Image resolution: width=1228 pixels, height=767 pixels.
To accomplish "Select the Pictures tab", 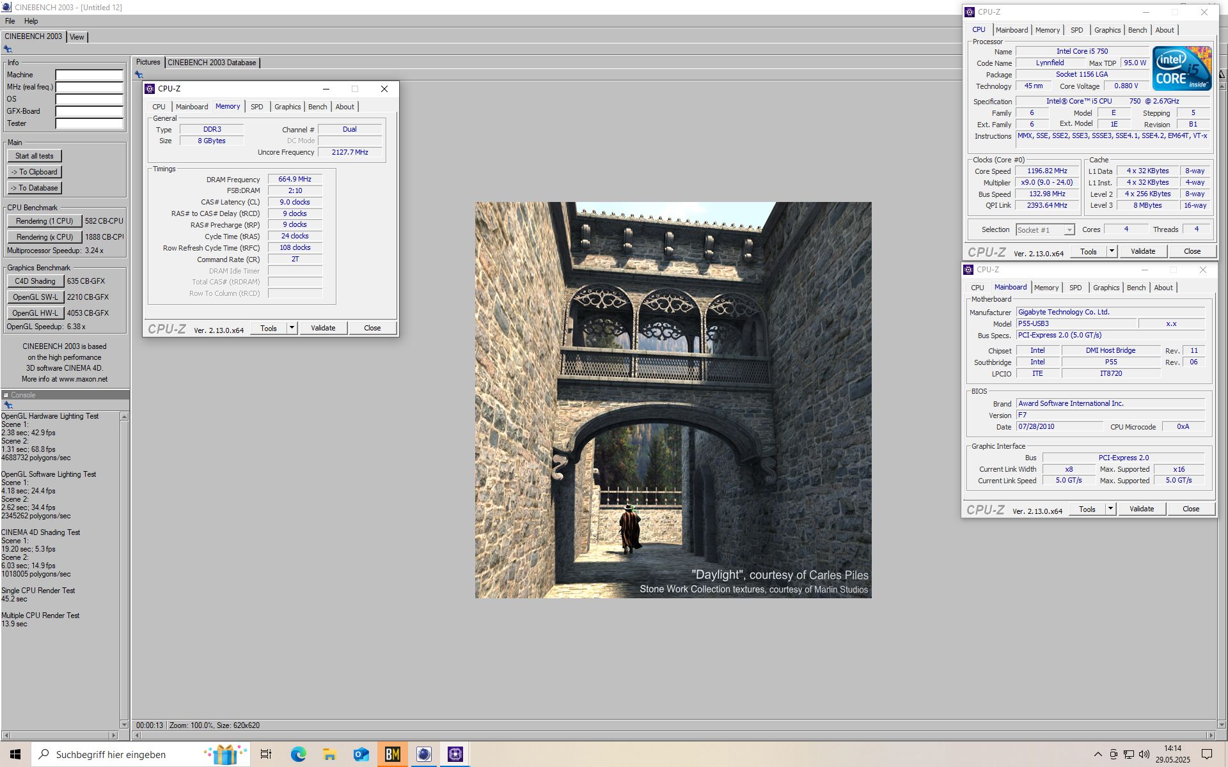I will pyautogui.click(x=148, y=62).
